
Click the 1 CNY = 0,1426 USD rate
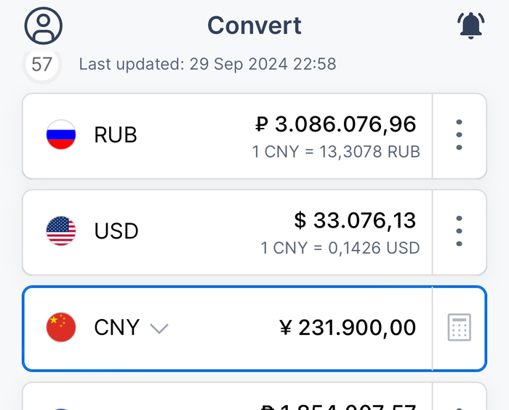pyautogui.click(x=340, y=248)
